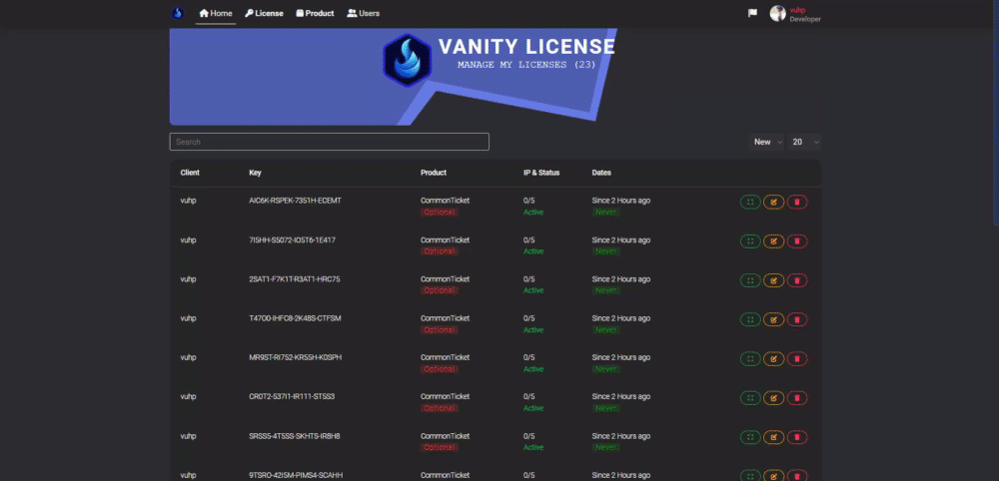Screen dimensions: 999x481
Task: Click the Optional badge in the AIC6K-RSPEK row
Action: pos(440,212)
